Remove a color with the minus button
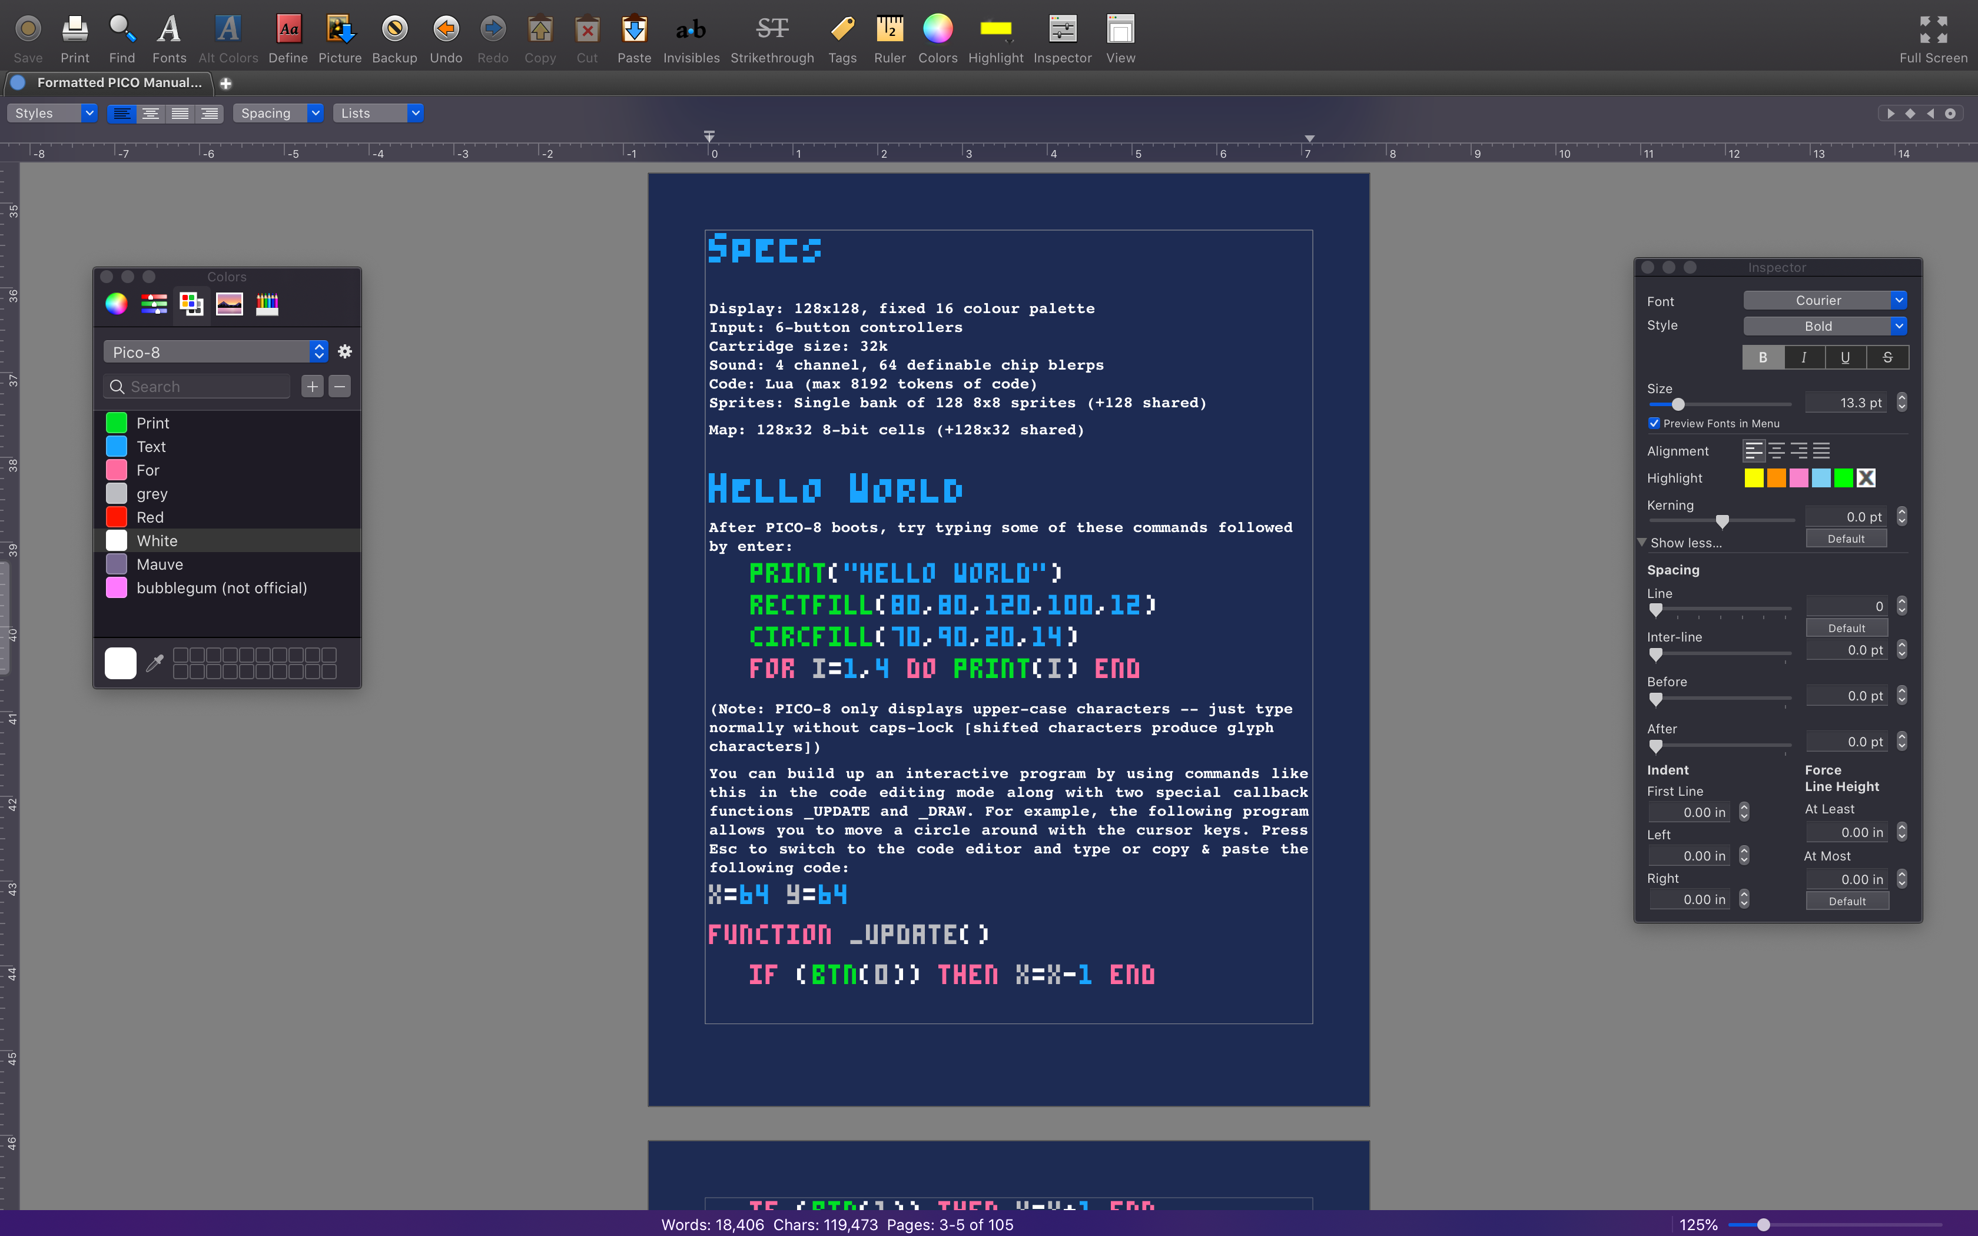This screenshot has height=1236, width=1978. click(x=340, y=386)
